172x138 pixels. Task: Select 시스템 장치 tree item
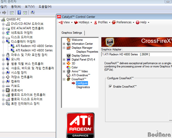click(19, 72)
